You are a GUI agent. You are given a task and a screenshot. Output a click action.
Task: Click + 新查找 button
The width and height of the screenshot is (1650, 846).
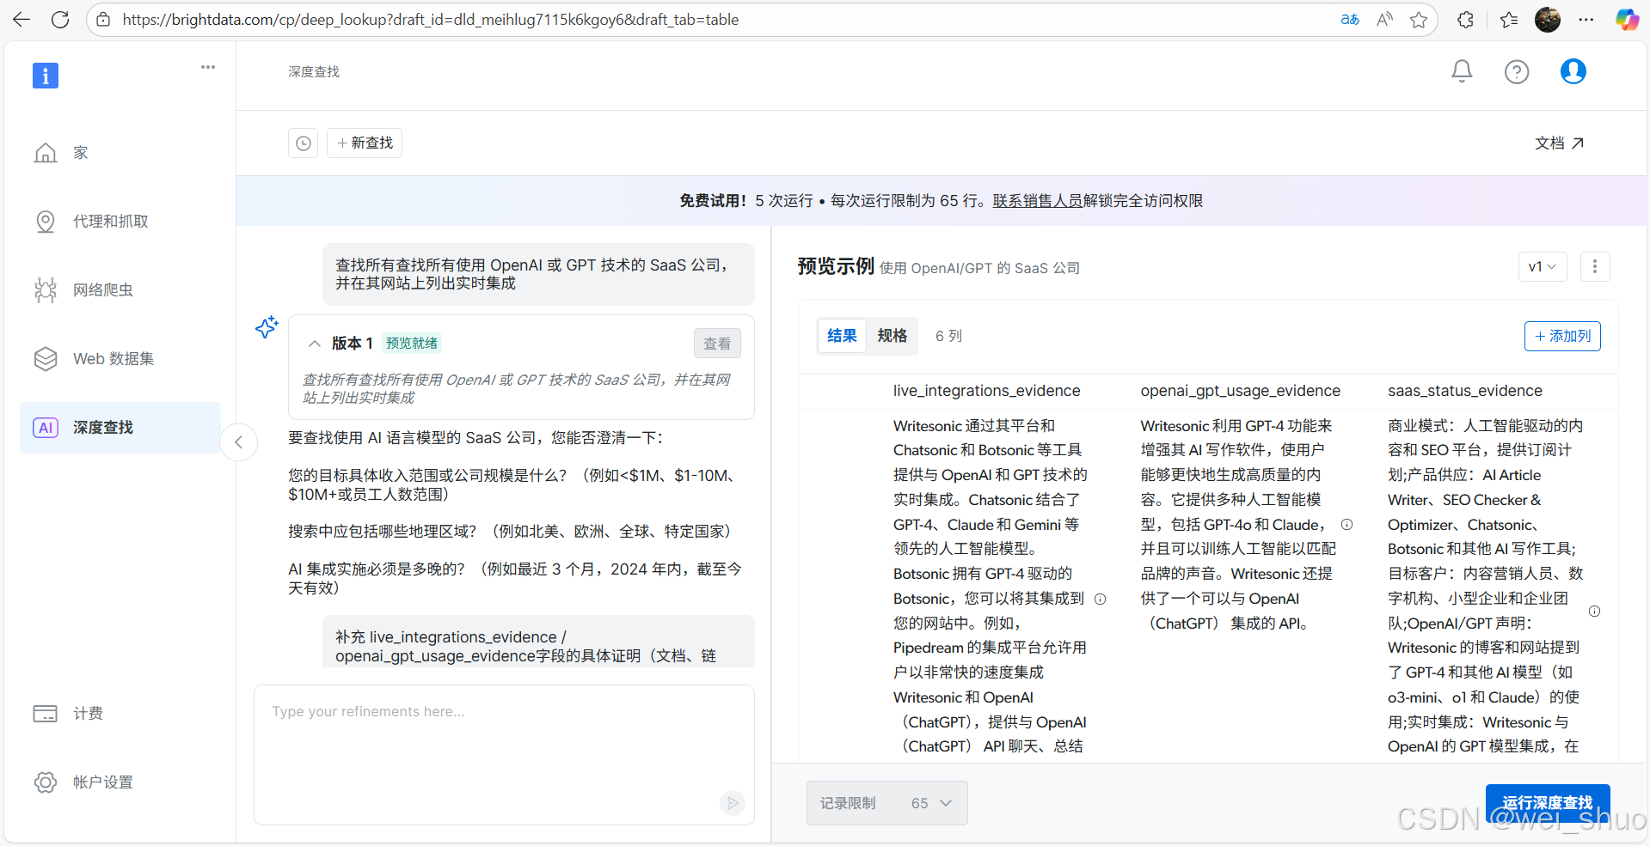coord(365,143)
